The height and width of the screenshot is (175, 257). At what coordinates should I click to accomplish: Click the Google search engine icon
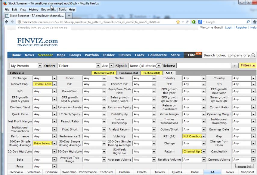point(200,22)
